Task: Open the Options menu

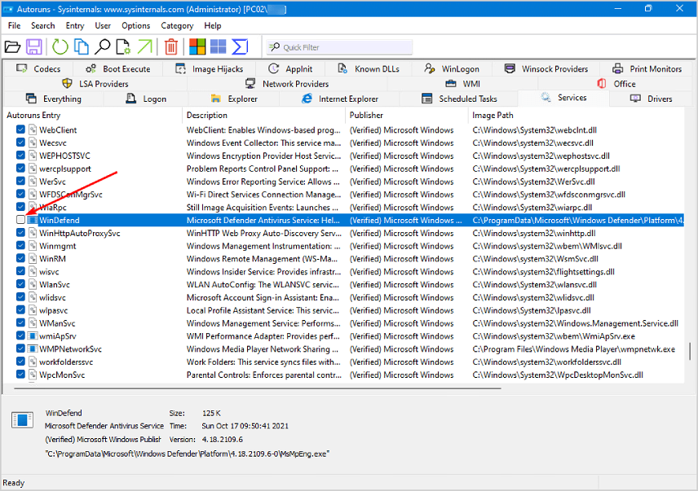Action: pos(136,26)
